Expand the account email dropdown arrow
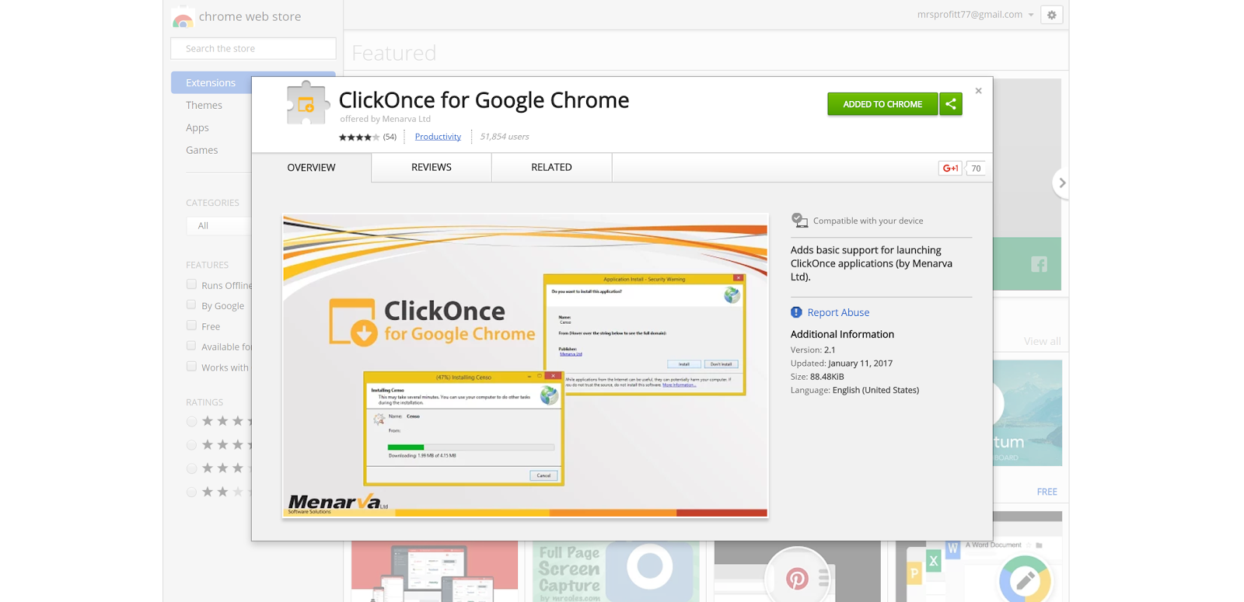This screenshot has height=602, width=1244. click(1031, 15)
